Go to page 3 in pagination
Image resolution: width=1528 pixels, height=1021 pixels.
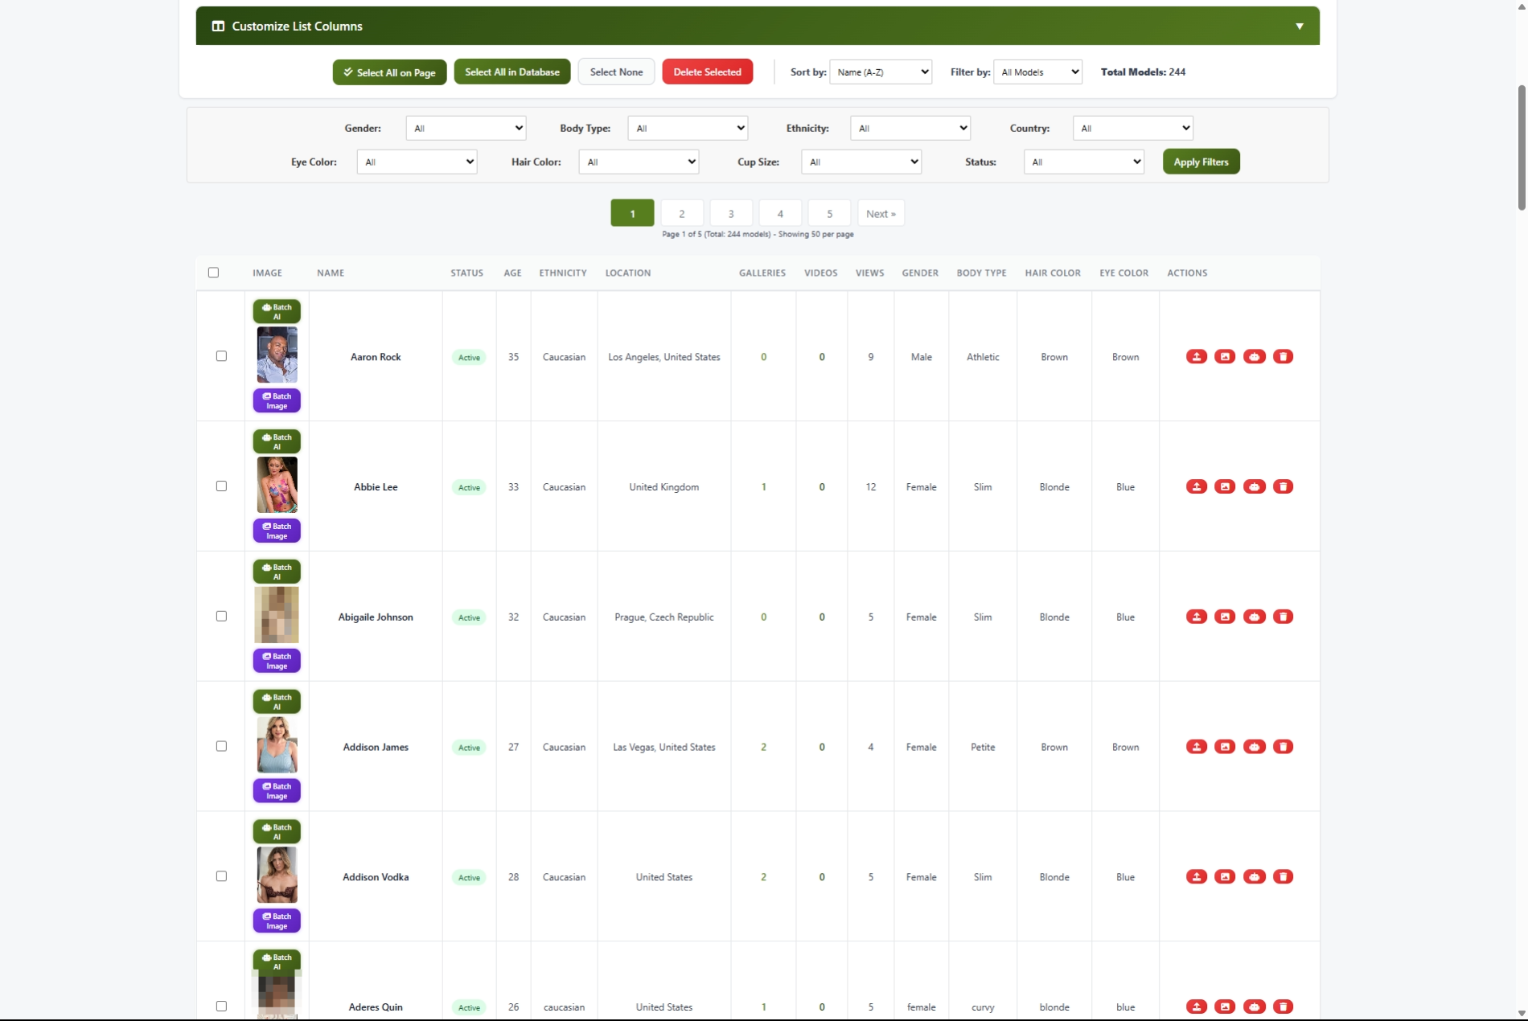coord(730,214)
